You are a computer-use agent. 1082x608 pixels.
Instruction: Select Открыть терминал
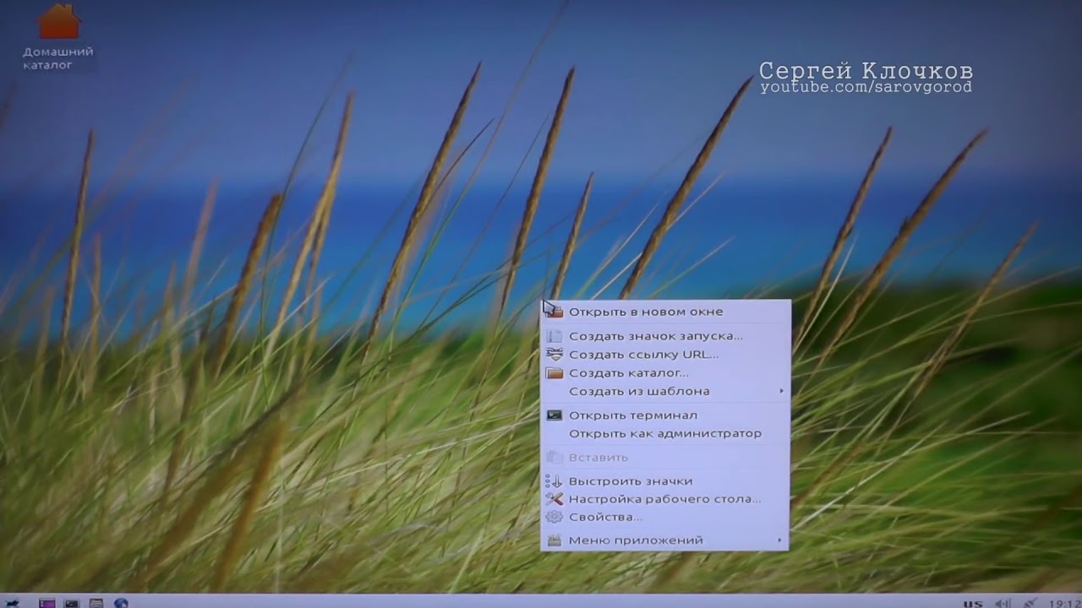(x=665, y=415)
